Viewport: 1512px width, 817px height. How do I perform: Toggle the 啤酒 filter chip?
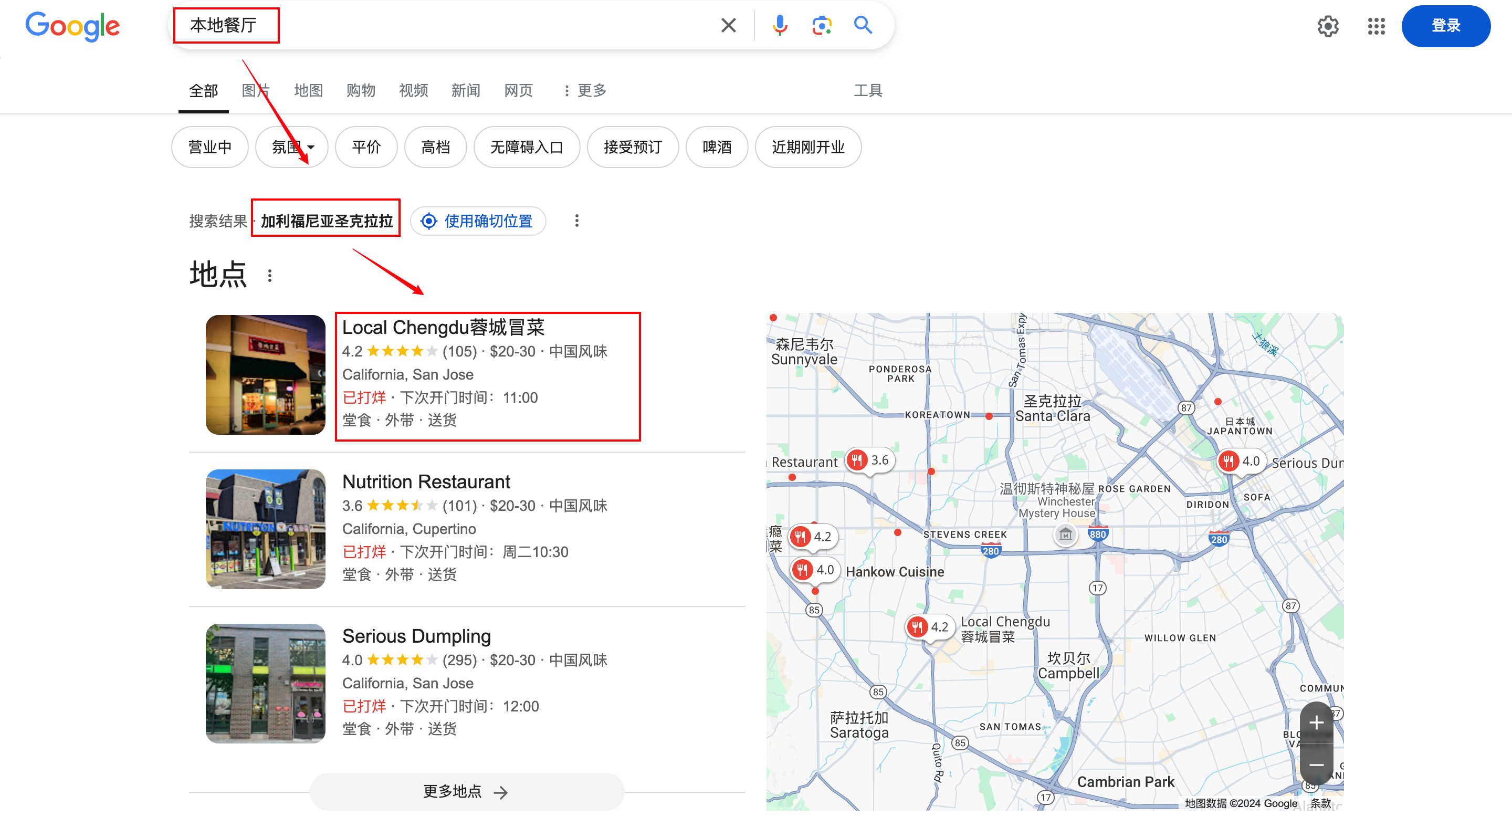717,146
